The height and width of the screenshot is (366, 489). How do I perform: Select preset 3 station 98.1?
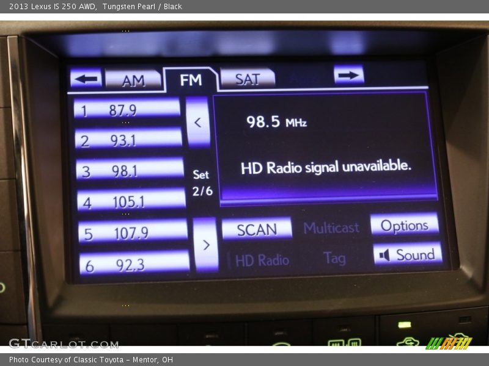130,170
